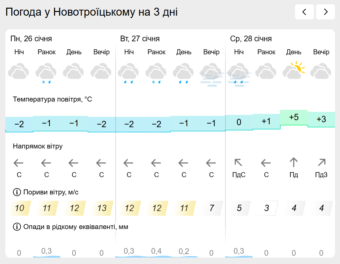The height and width of the screenshot is (264, 340).
Task: Select the Wednesday, 28 січня day header
Action: (x=251, y=39)
